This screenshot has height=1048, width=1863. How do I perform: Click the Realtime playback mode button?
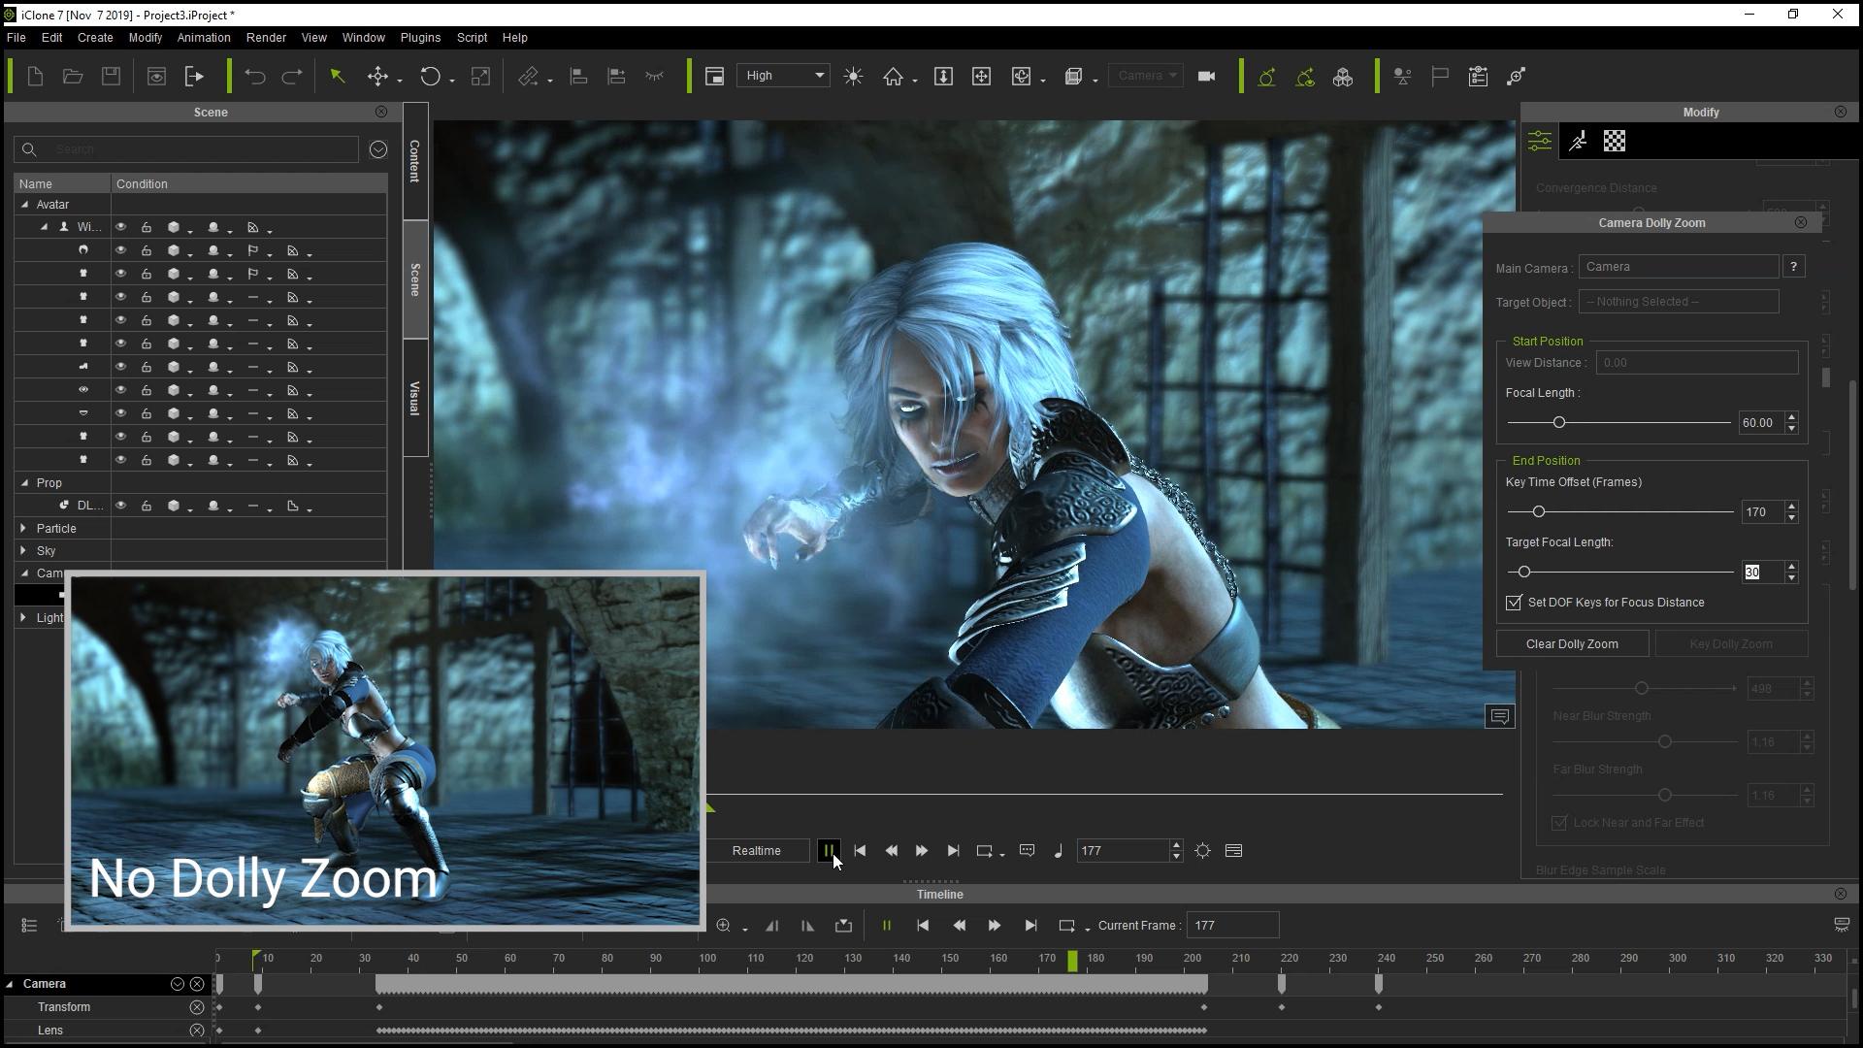pyautogui.click(x=756, y=851)
